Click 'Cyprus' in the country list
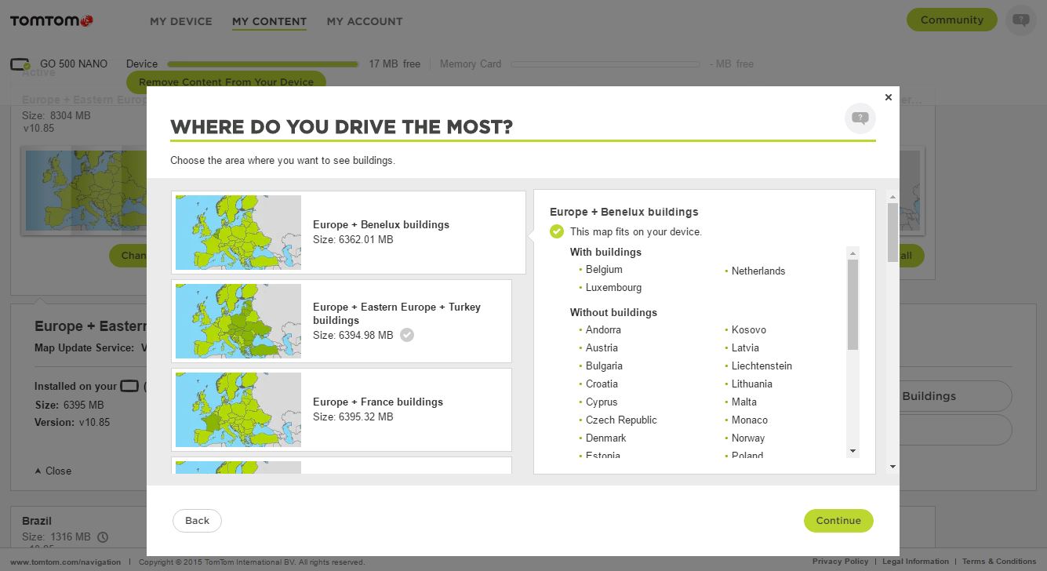 click(x=602, y=402)
